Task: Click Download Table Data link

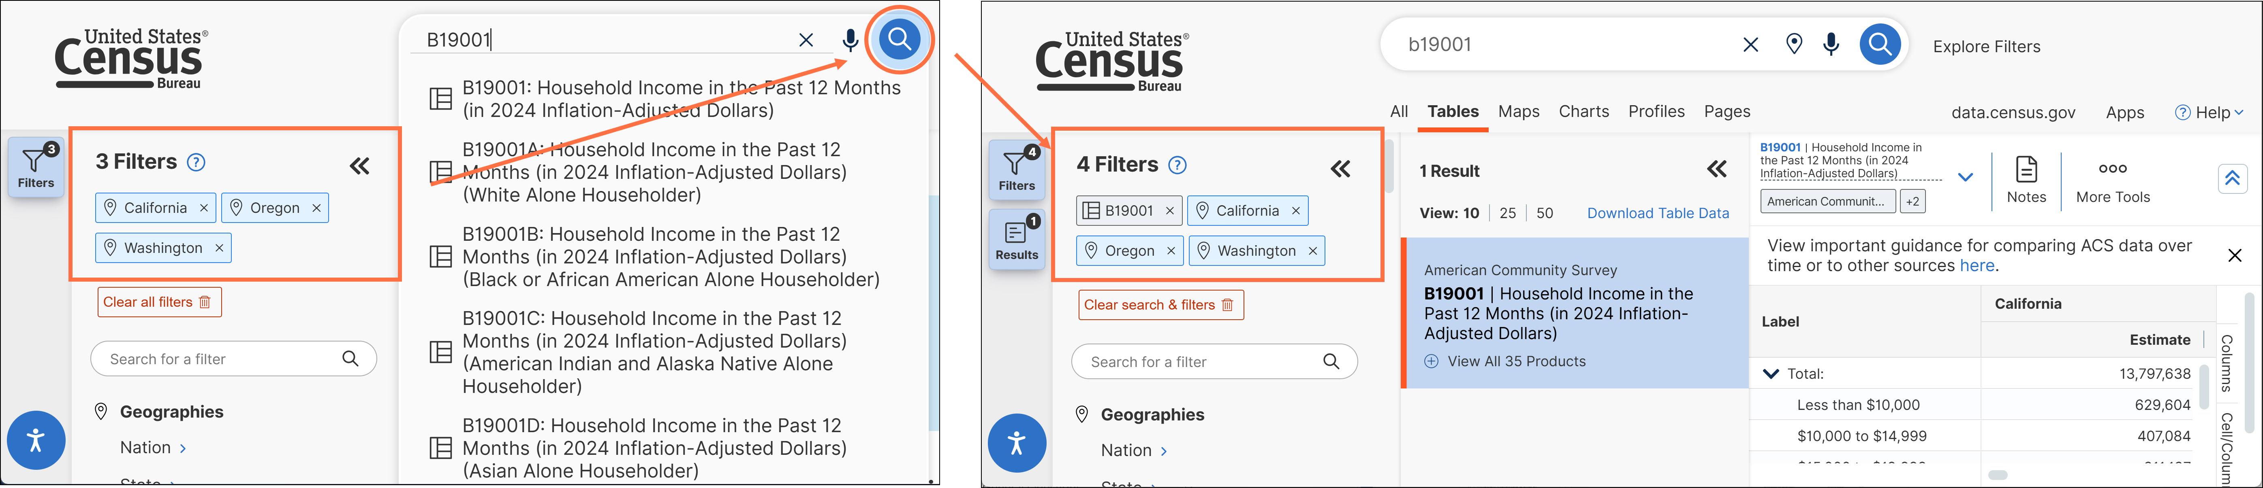Action: [1658, 213]
